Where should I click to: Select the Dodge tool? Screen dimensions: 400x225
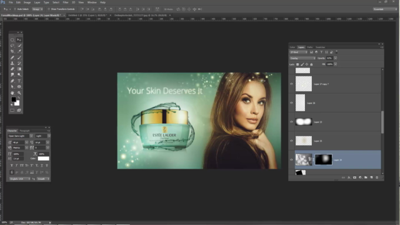(19, 75)
